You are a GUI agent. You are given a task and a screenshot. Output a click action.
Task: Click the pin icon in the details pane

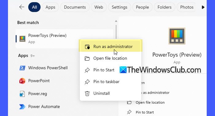pos(129,112)
